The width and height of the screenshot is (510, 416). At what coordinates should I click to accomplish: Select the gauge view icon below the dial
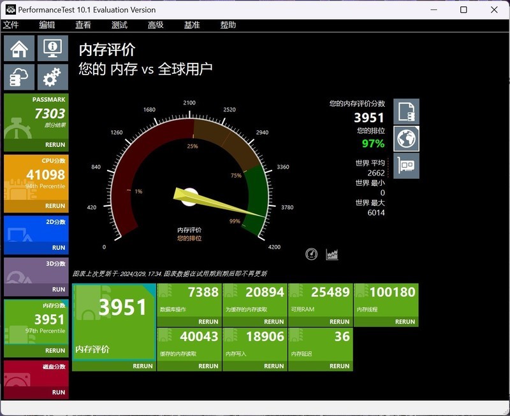(312, 253)
